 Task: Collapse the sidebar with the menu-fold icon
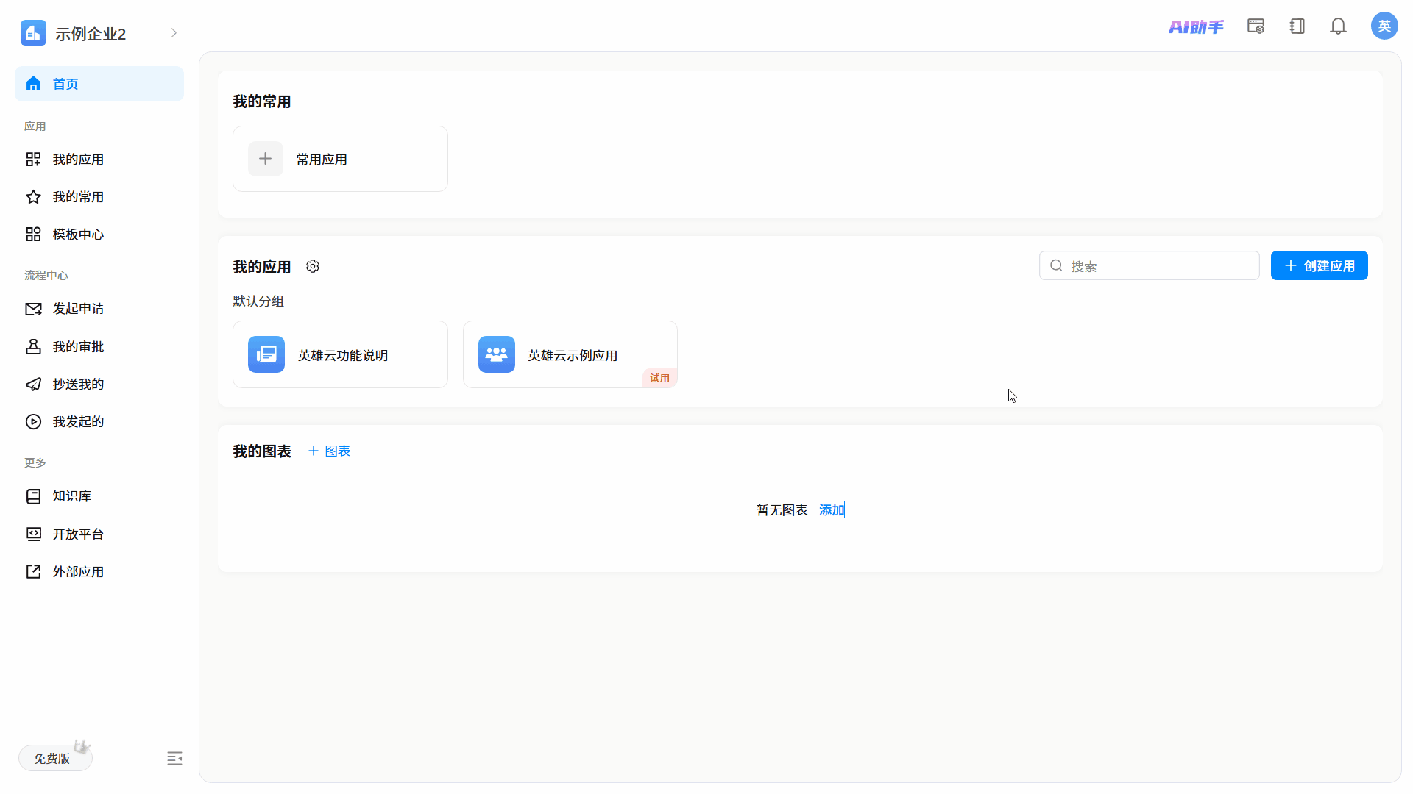click(174, 759)
